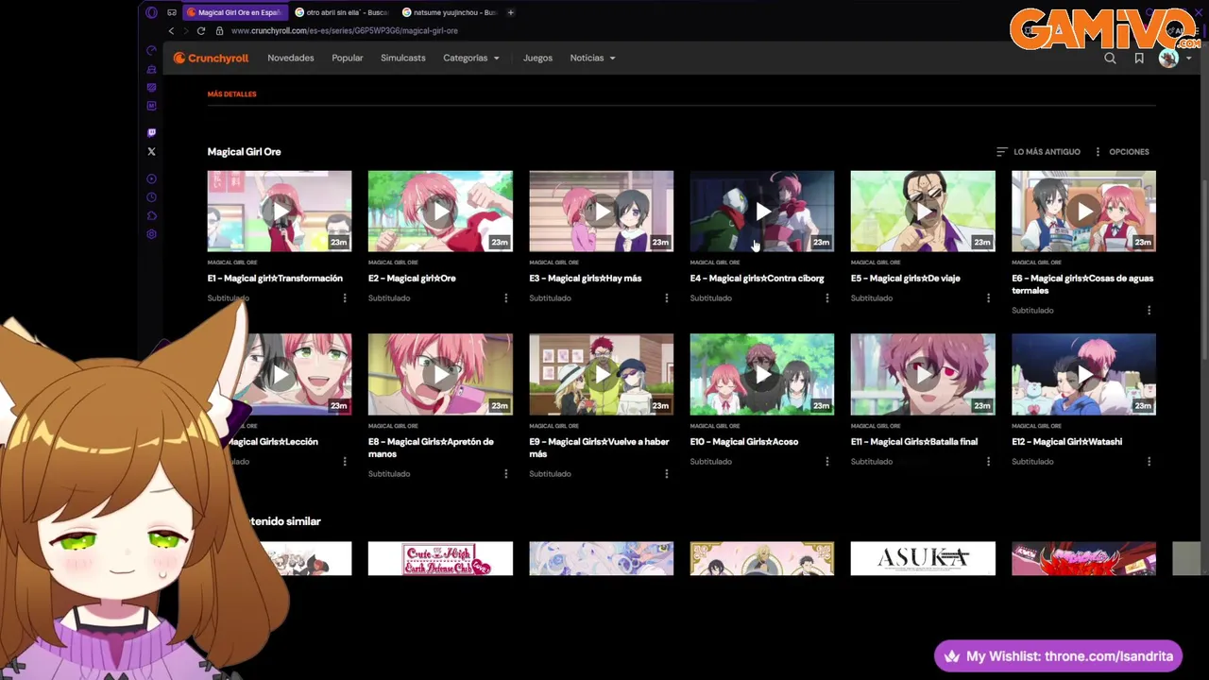The height and width of the screenshot is (680, 1209).
Task: Open Player icon in sidebar
Action: pos(151,178)
